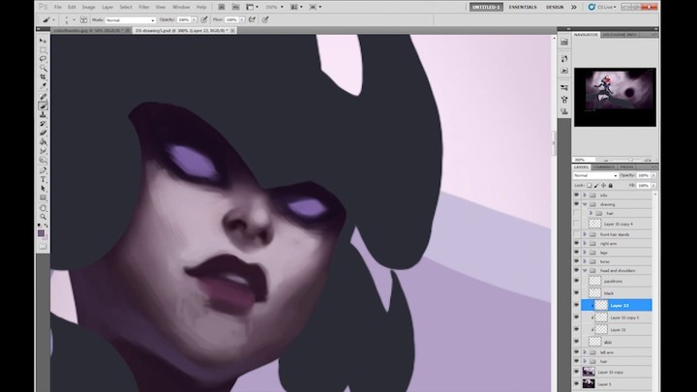This screenshot has width=697, height=392.
Task: Select the Pen tool
Action: [44, 170]
